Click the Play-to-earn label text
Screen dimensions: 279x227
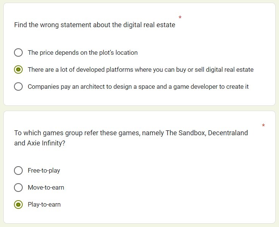[44, 204]
